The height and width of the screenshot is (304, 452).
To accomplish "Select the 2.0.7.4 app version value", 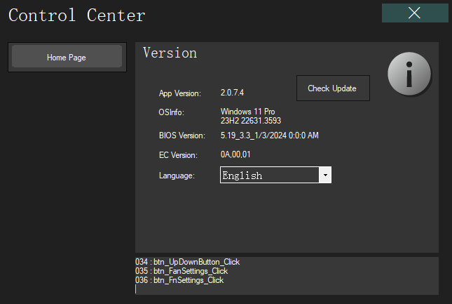I will click(x=232, y=93).
